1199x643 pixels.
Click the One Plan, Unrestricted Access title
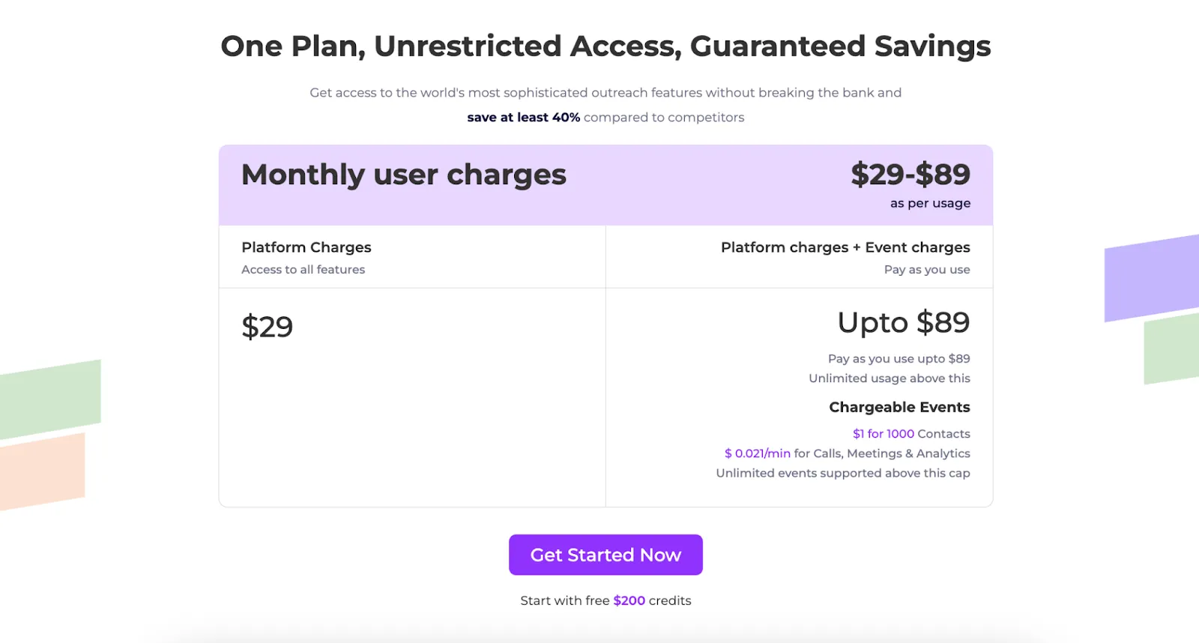click(605, 46)
